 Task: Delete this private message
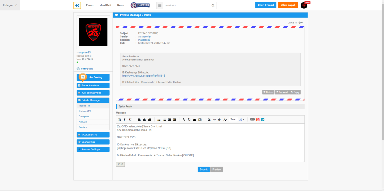click(x=268, y=92)
